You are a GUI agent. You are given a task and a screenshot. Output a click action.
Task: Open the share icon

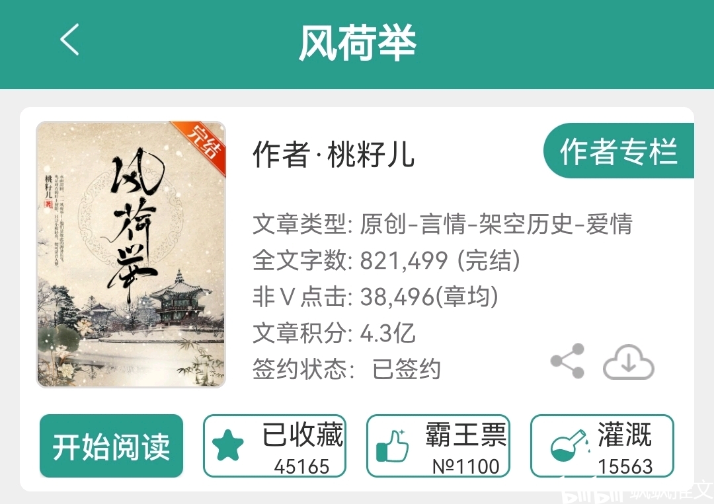(567, 361)
